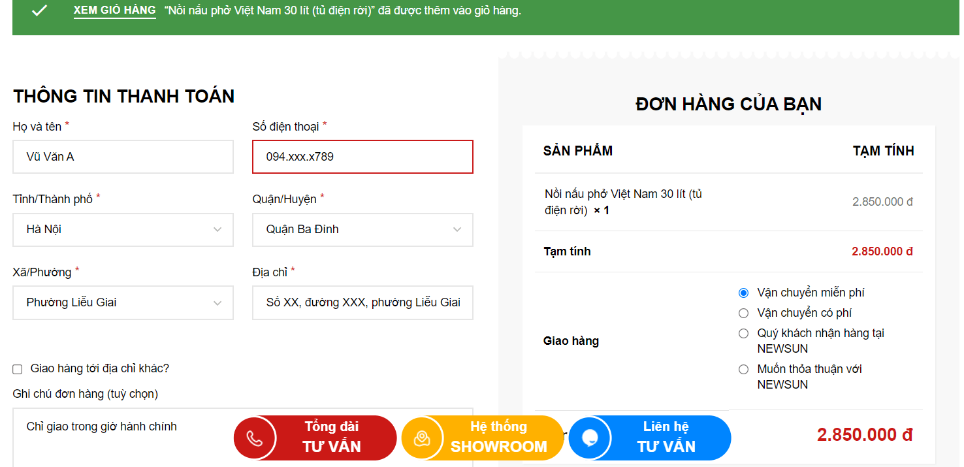Tick Giao hàng tới địa chỉ khác checkbox

click(x=18, y=369)
